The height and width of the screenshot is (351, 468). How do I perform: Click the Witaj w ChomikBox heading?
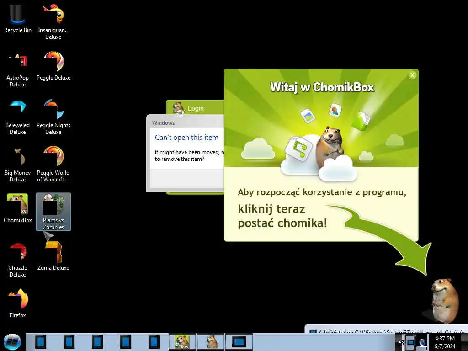pyautogui.click(x=322, y=87)
